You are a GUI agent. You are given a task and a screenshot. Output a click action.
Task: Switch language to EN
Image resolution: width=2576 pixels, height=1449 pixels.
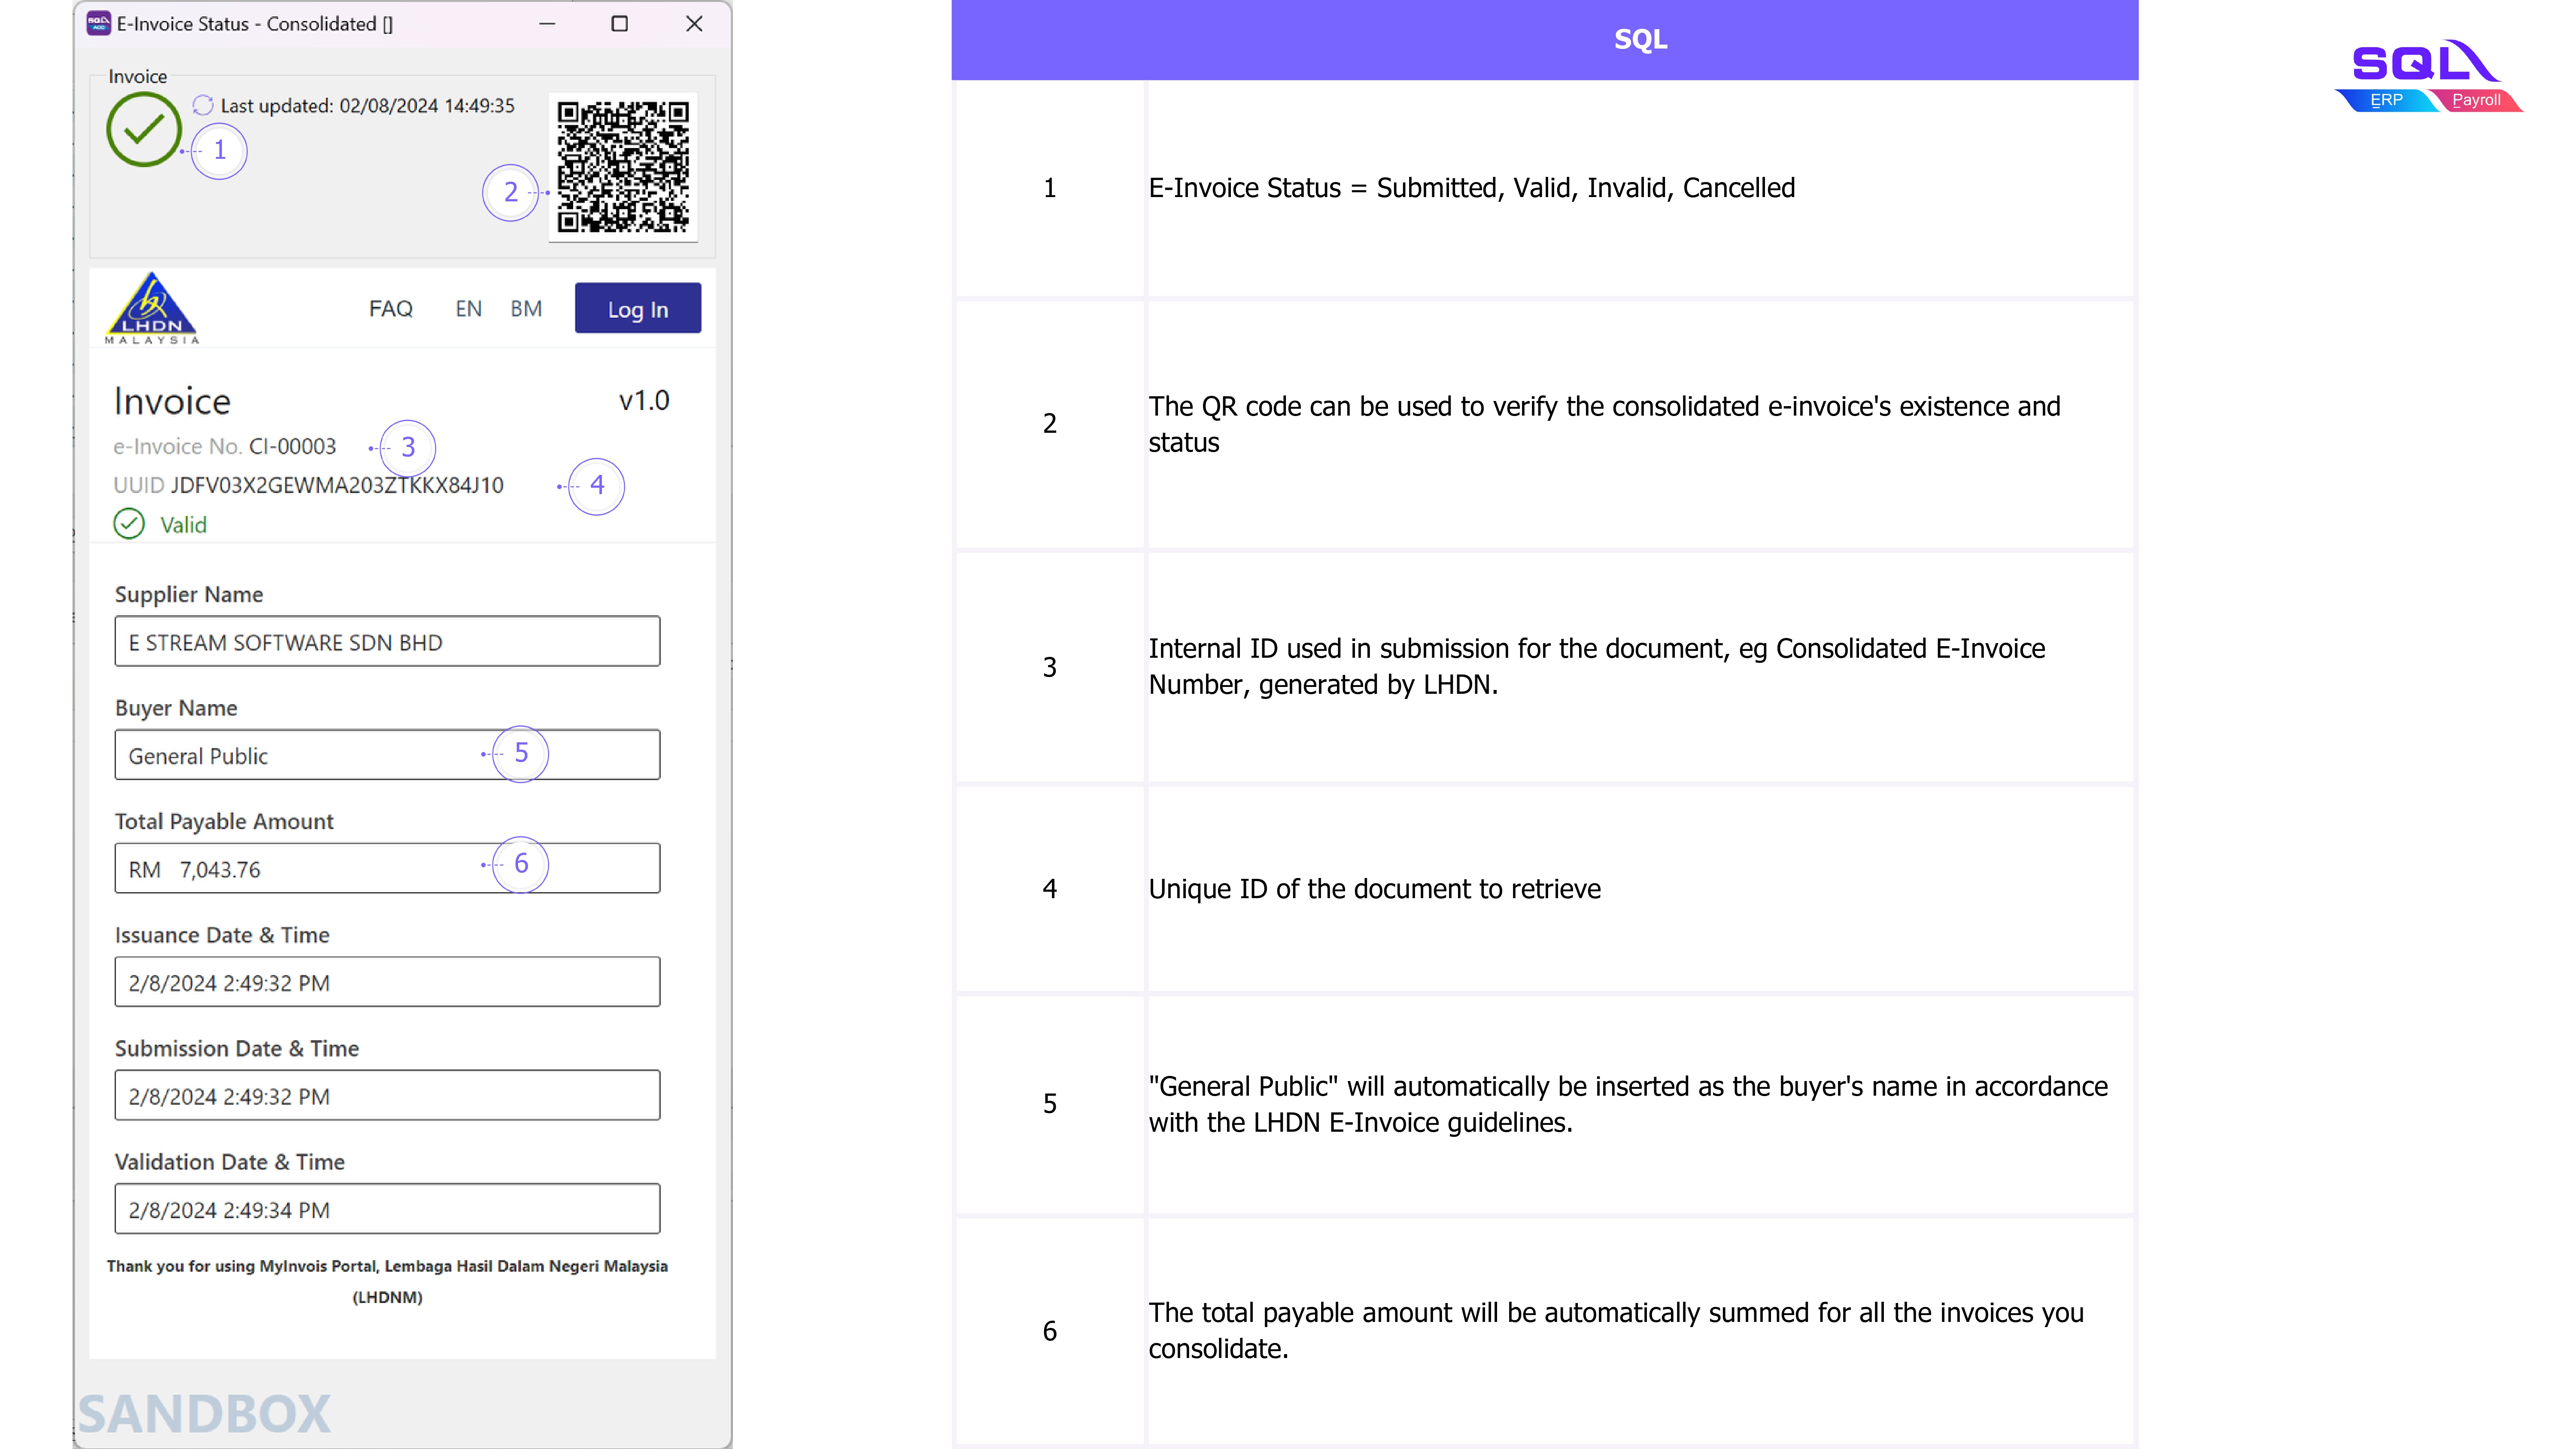coord(468,309)
